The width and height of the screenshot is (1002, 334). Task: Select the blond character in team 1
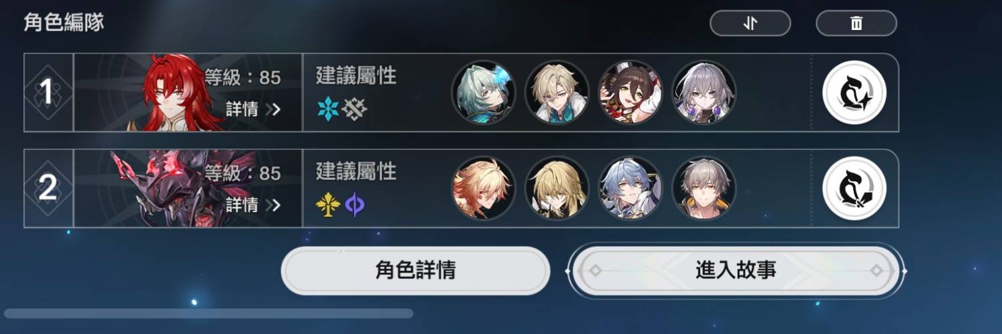[557, 93]
